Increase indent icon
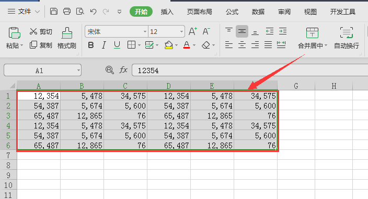 (x=283, y=31)
